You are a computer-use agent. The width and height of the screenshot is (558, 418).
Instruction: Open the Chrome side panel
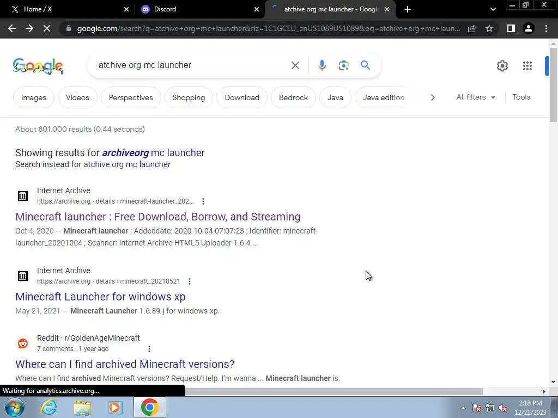[x=511, y=28]
